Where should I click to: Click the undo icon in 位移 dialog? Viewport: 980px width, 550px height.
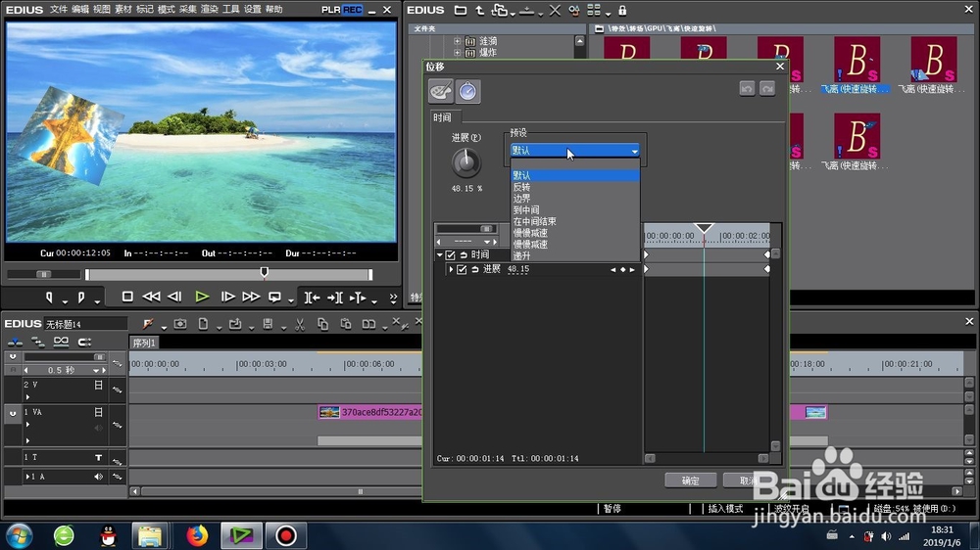point(747,89)
